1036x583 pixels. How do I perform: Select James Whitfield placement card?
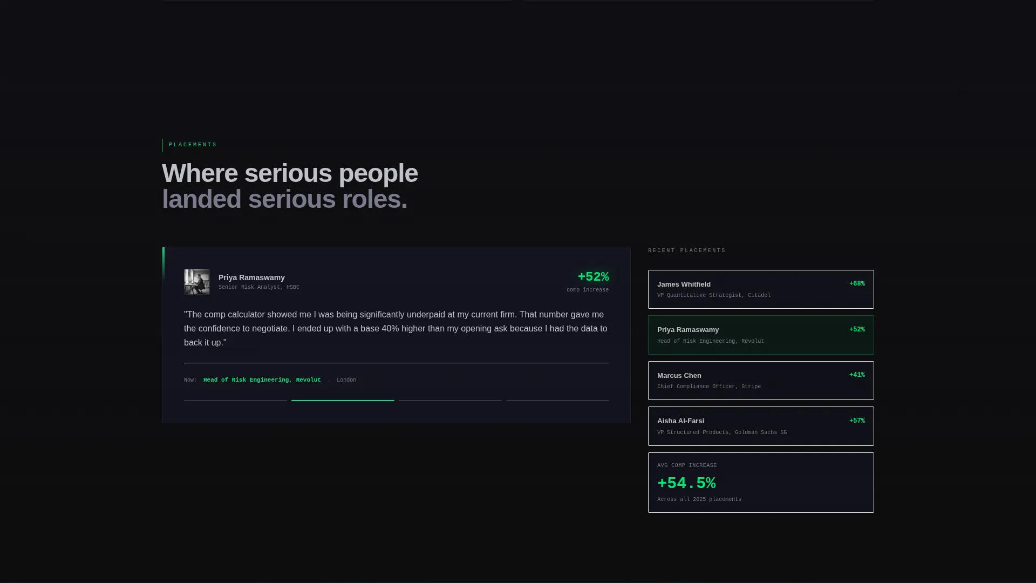761,289
